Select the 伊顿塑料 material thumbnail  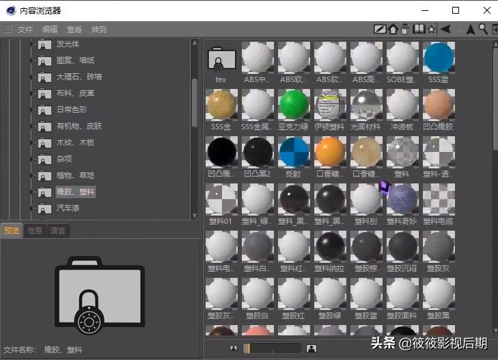tap(330, 105)
